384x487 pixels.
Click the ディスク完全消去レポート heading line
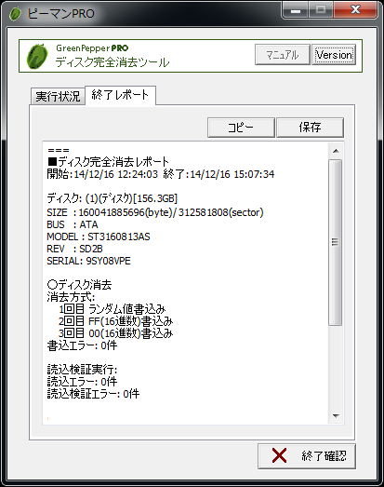[108, 162]
